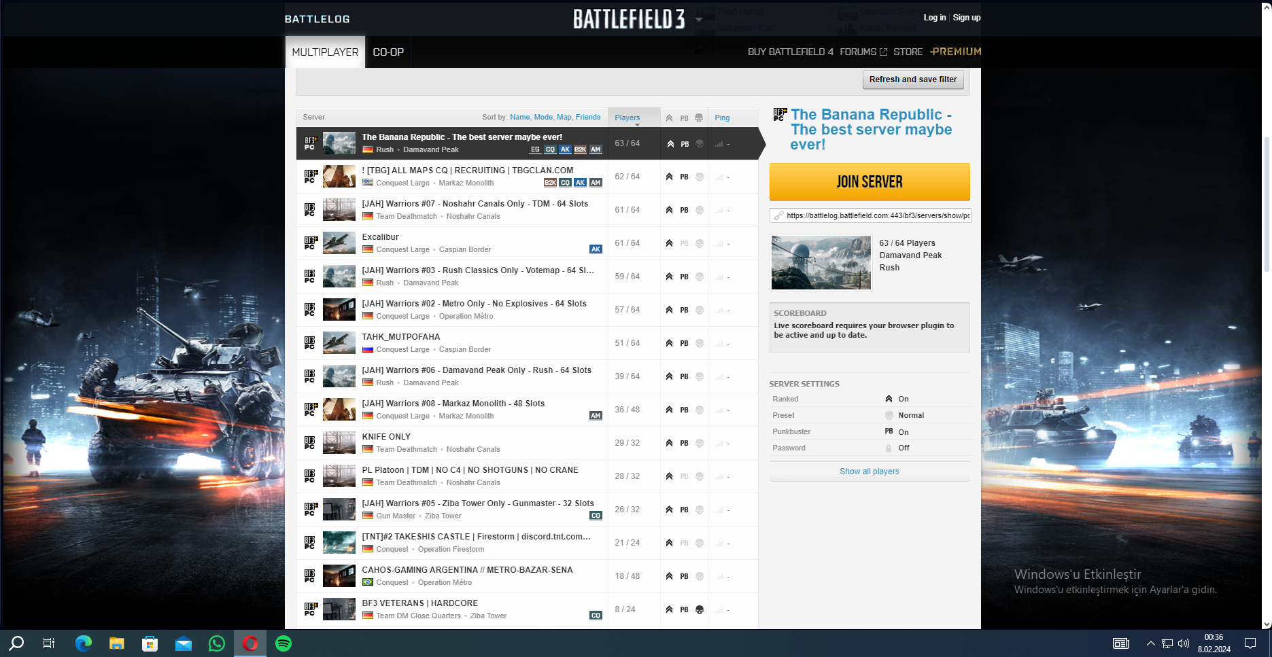
Task: Open the Forums menu link
Action: pyautogui.click(x=863, y=52)
